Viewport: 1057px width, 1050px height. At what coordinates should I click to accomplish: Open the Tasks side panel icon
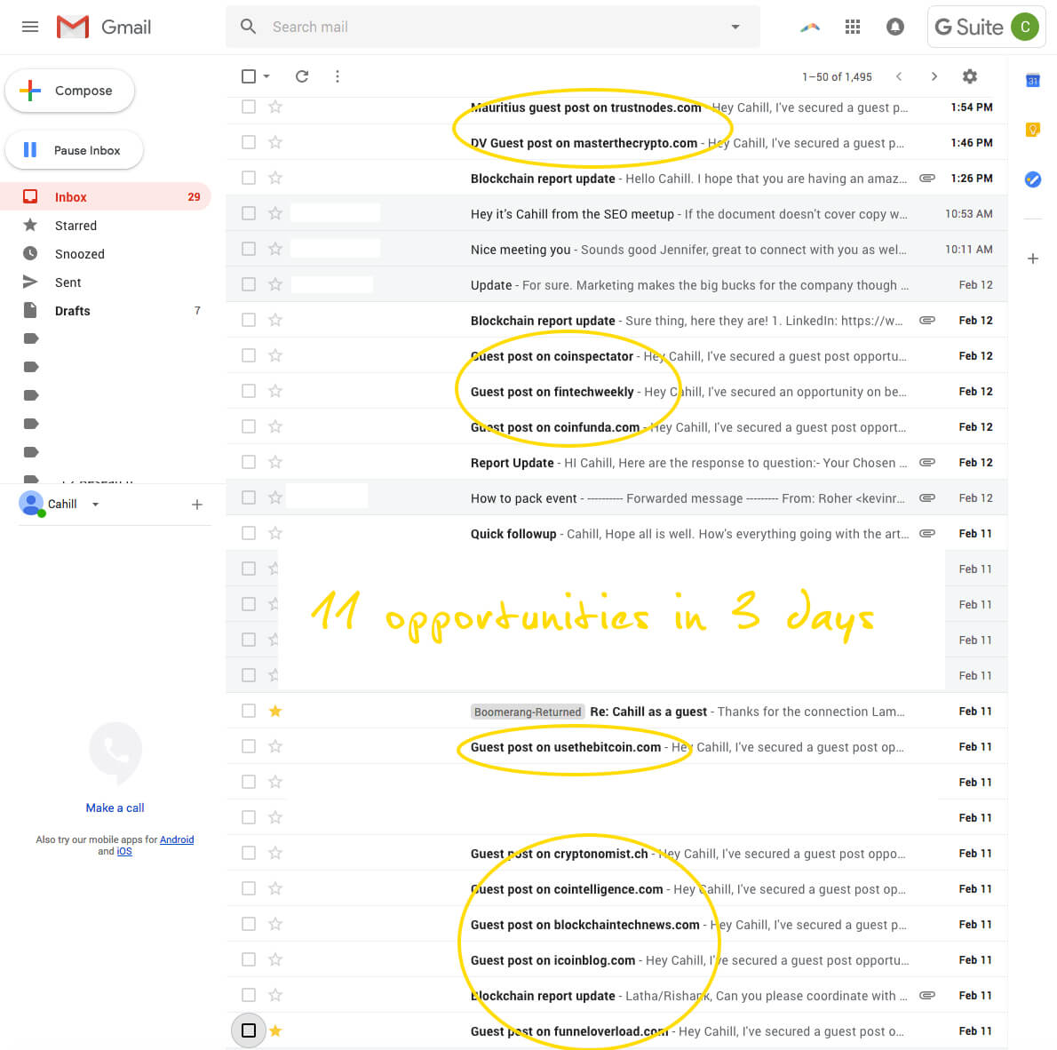1032,179
